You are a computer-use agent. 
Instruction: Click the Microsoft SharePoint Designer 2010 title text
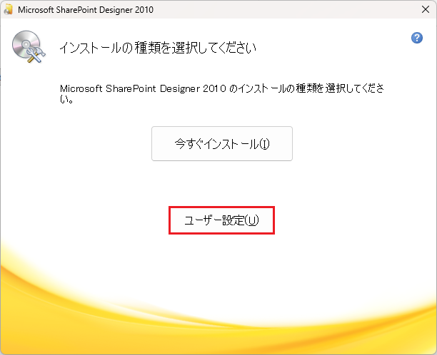coord(85,10)
